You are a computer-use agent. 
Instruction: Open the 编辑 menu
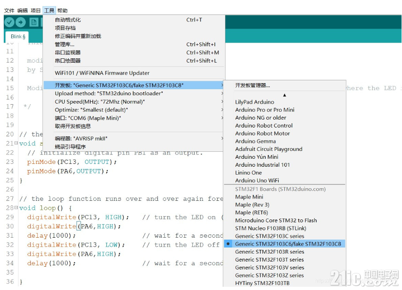click(x=22, y=11)
